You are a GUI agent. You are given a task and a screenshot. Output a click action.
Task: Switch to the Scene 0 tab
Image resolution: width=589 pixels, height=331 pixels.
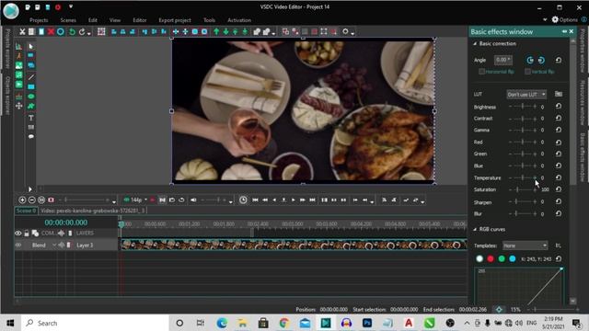[26, 211]
